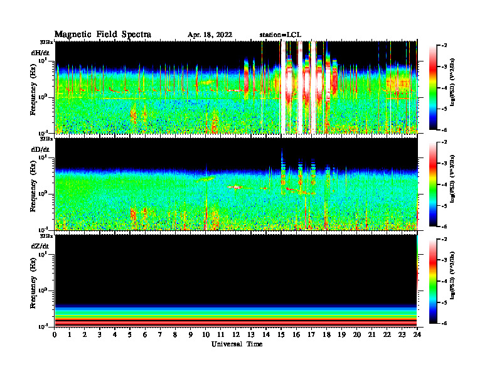
Task: Click hour "13" on the time axis
Action: [x=251, y=334]
